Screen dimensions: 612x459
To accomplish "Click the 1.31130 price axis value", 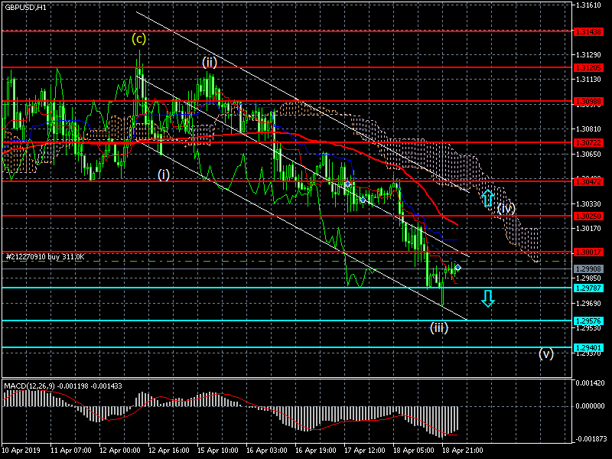I will click(588, 80).
